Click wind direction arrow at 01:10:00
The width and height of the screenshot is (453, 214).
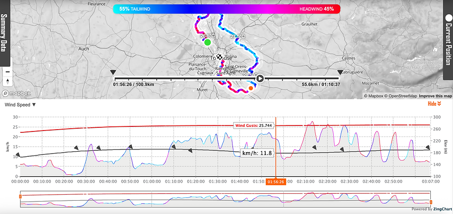[x=173, y=147]
